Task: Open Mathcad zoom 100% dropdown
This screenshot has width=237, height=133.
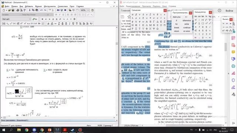Action: click(x=88, y=10)
